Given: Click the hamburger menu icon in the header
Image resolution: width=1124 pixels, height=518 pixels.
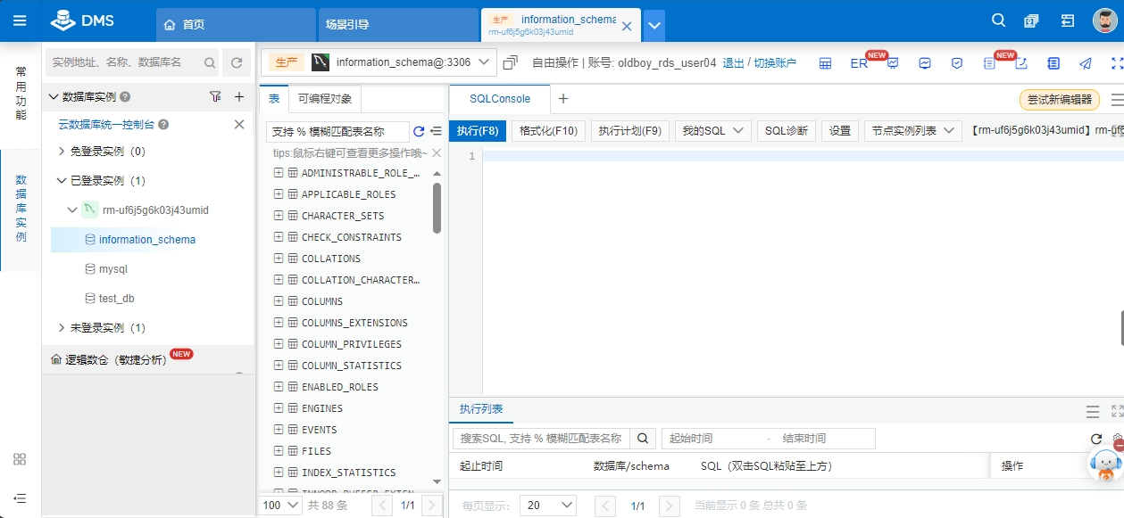Looking at the screenshot, I should [20, 21].
